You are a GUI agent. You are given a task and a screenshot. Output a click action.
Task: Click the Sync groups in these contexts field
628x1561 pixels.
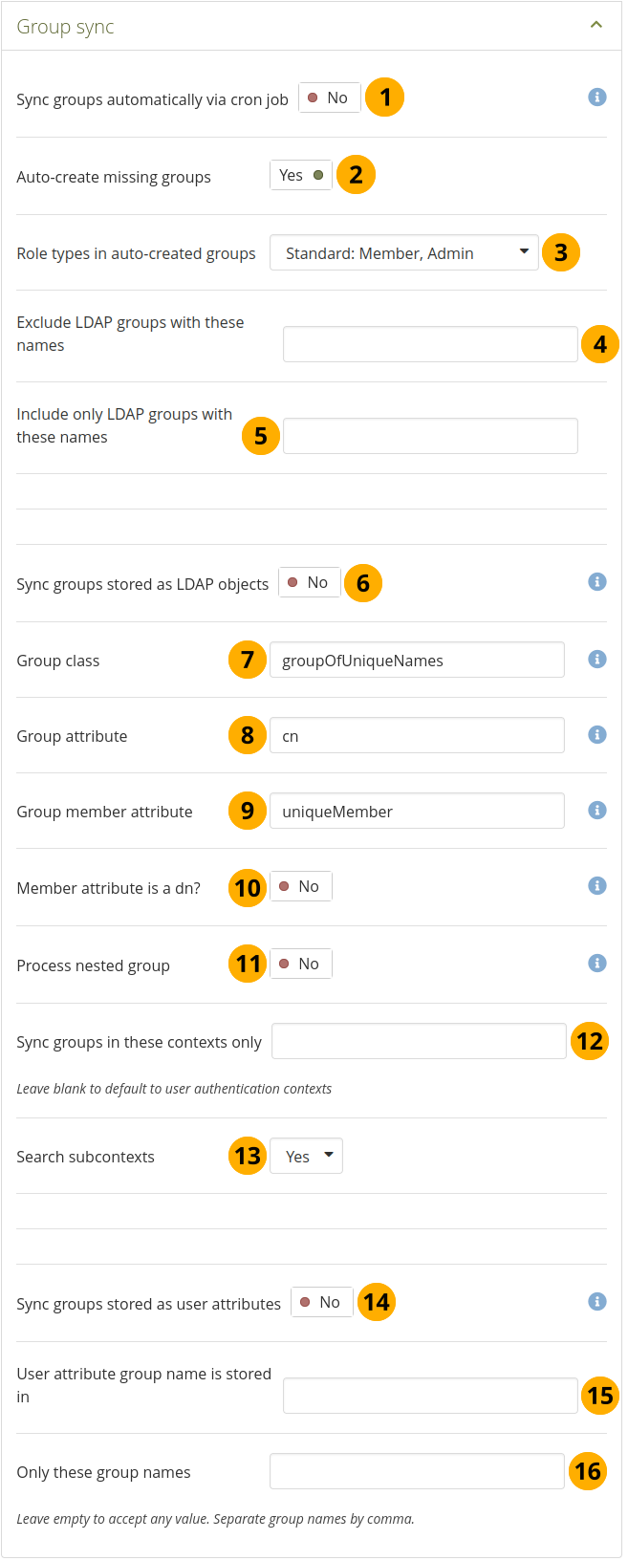(x=419, y=1042)
